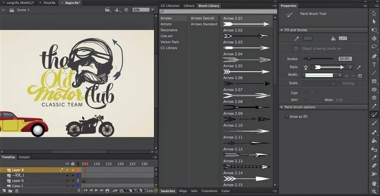
Task: Switch to Align tab
Action: [183, 191]
